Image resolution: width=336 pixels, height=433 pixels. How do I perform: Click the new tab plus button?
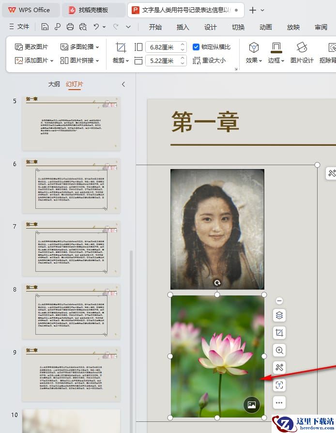(252, 10)
